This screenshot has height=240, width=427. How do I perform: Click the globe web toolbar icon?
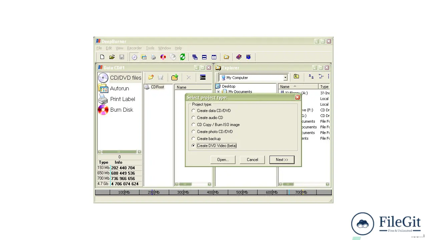[x=249, y=57]
